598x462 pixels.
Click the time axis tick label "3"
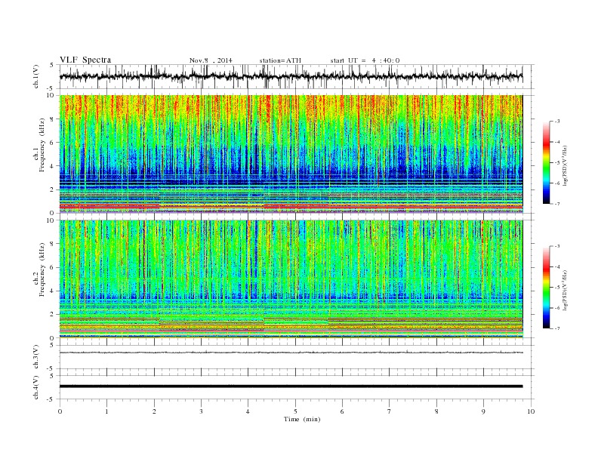pyautogui.click(x=201, y=411)
